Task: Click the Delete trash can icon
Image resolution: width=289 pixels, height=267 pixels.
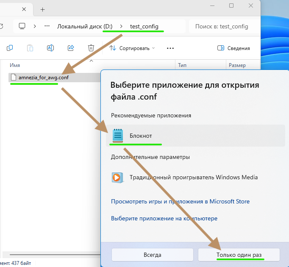Action: [91, 48]
